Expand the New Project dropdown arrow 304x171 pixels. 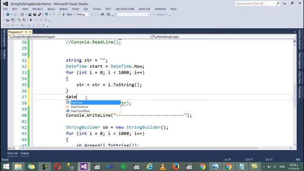click(26, 15)
